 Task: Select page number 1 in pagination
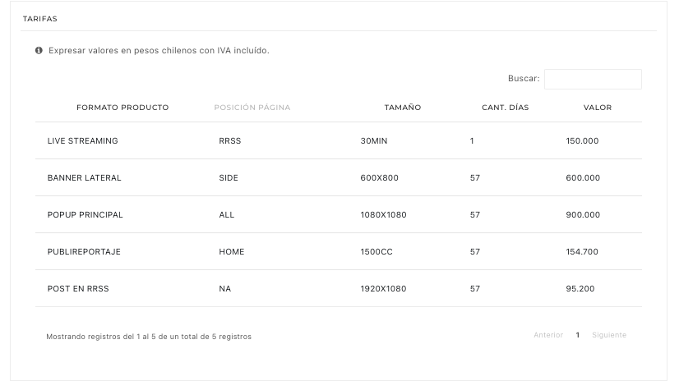pos(578,335)
